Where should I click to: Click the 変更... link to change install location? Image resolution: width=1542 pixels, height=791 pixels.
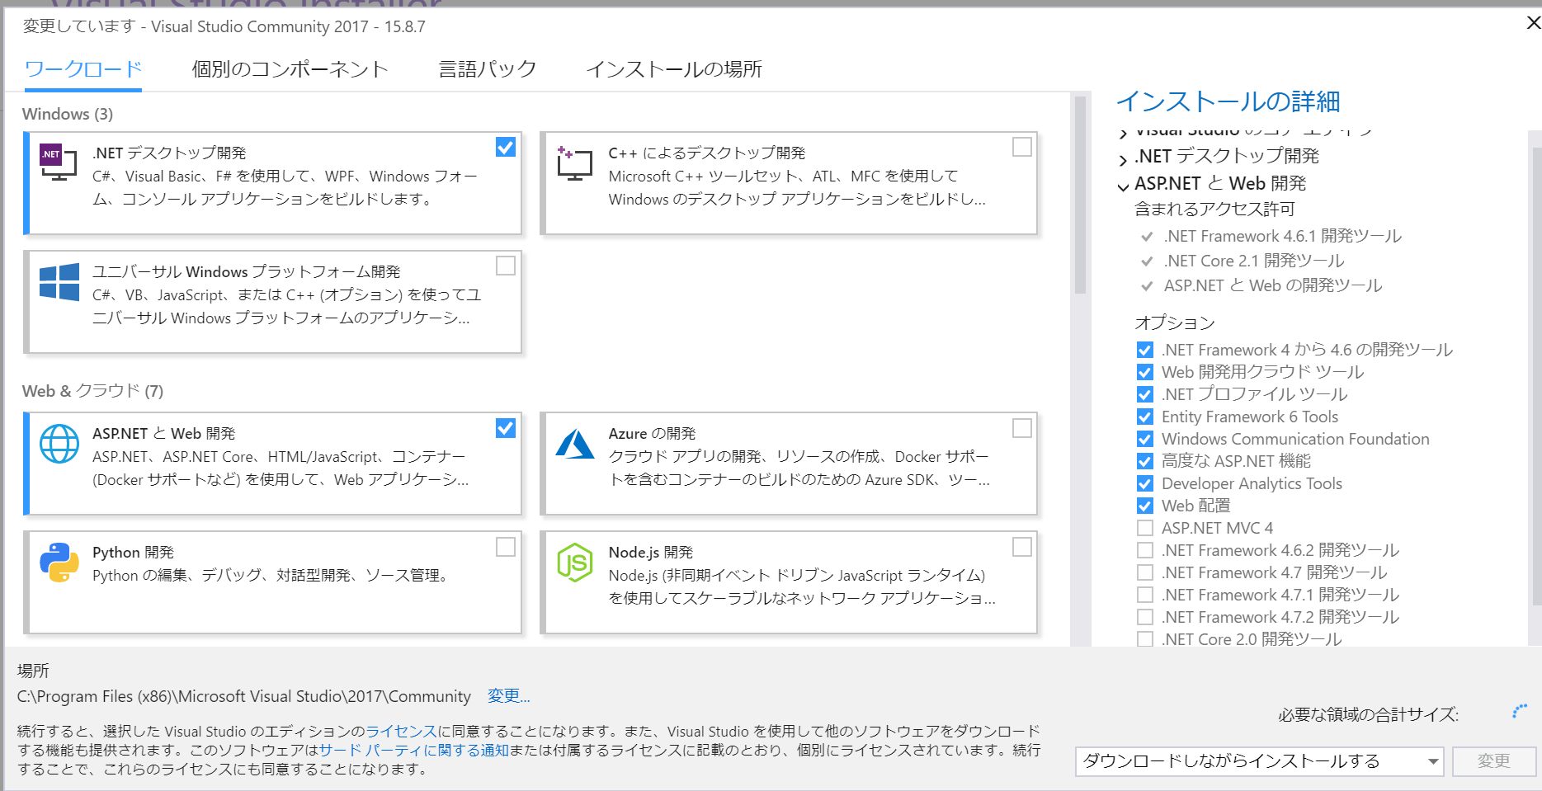point(508,696)
